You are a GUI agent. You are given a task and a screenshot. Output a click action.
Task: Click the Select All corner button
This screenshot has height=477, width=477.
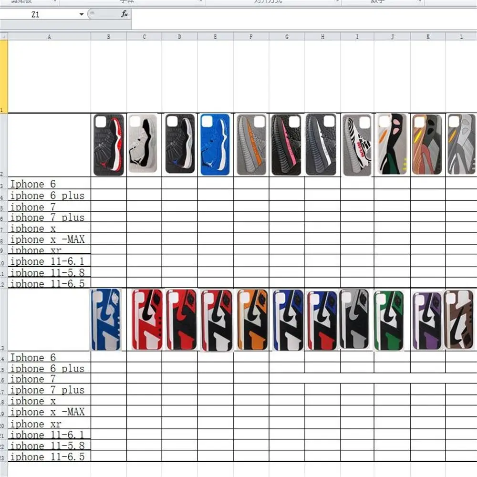click(x=4, y=36)
